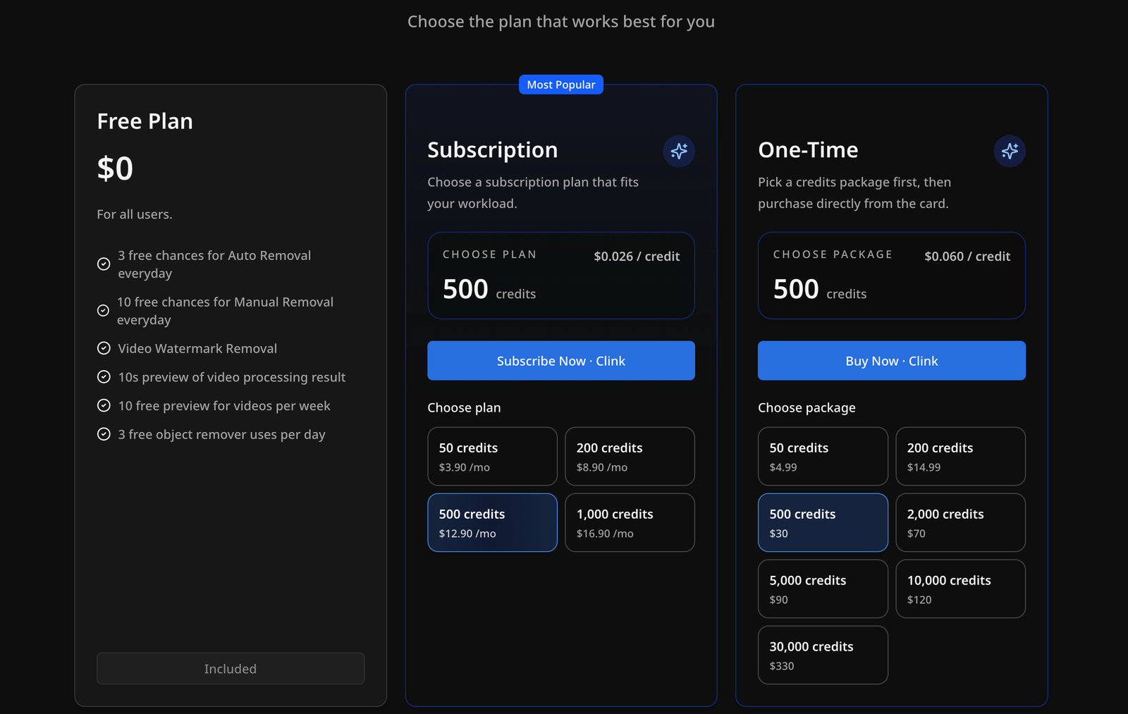
Task: Click checkmark icon beside Video Watermark Removal
Action: 104,348
